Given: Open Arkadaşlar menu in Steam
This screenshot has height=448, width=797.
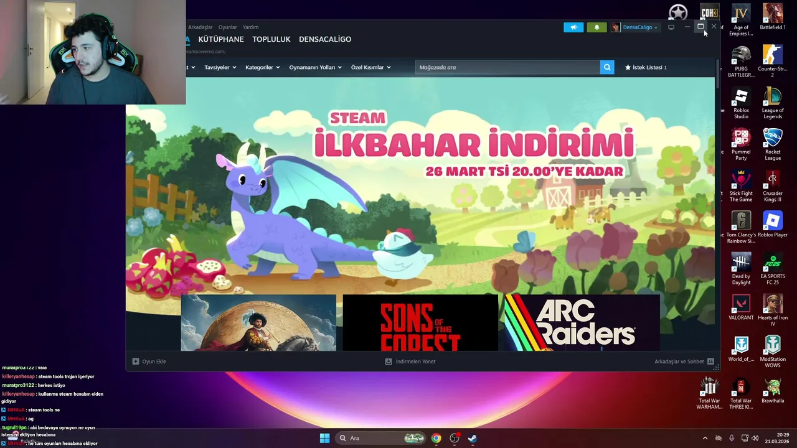Looking at the screenshot, I should [200, 27].
